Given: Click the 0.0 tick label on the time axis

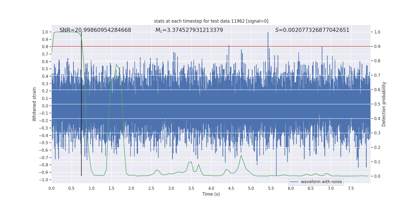Looking at the screenshot, I should [x=51, y=188].
